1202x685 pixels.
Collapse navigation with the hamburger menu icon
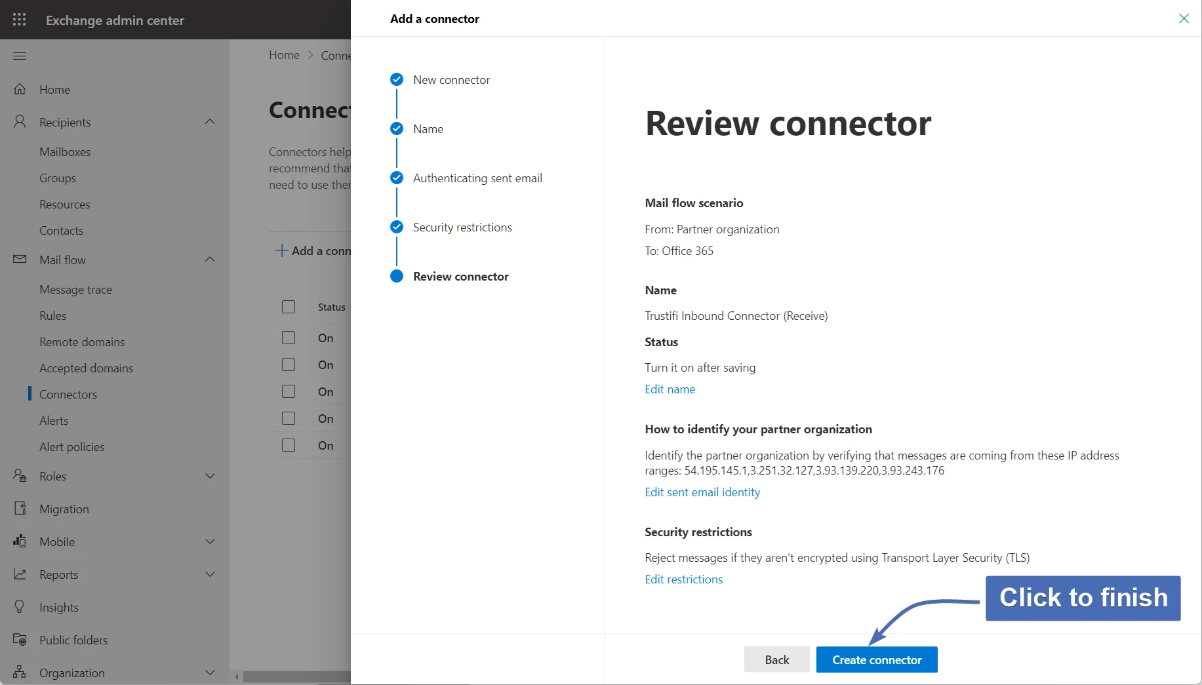pos(20,56)
